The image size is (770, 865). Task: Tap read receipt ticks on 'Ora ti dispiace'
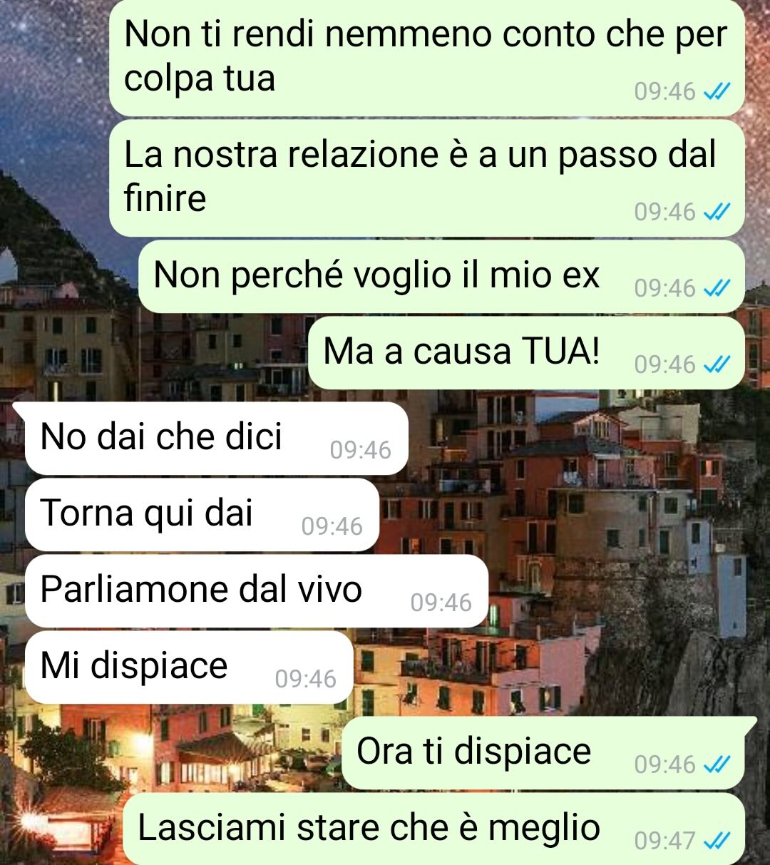click(717, 764)
